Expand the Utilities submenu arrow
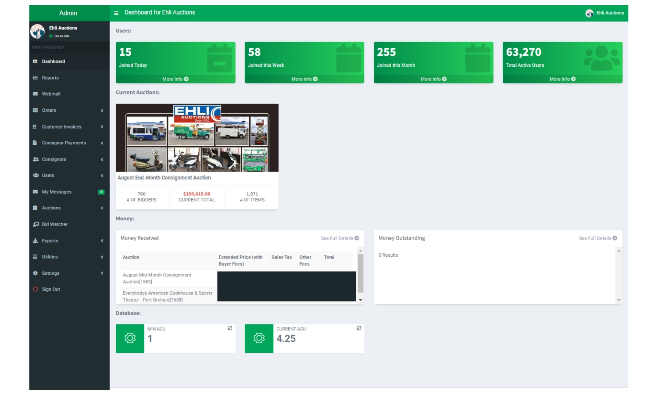 click(x=102, y=257)
